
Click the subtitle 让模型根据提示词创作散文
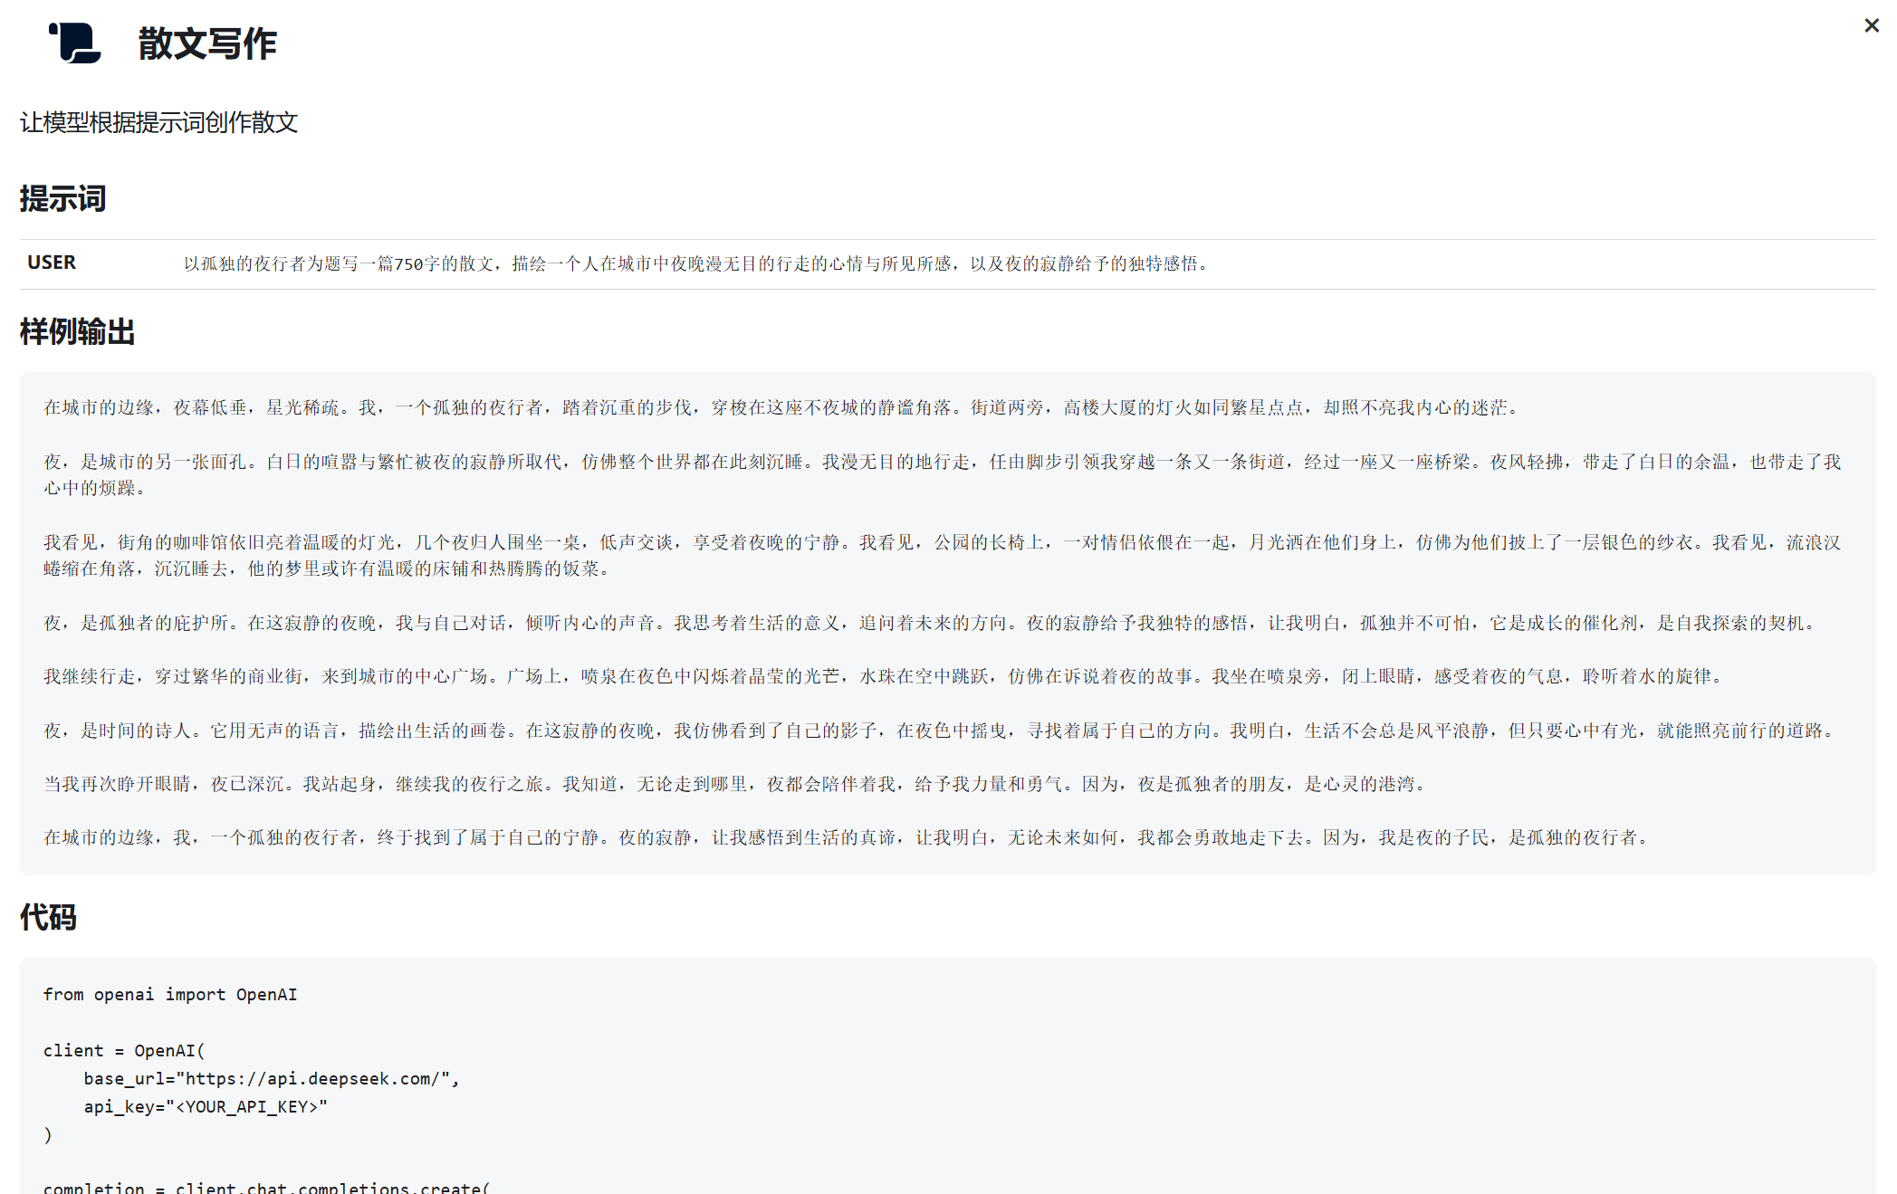click(159, 122)
